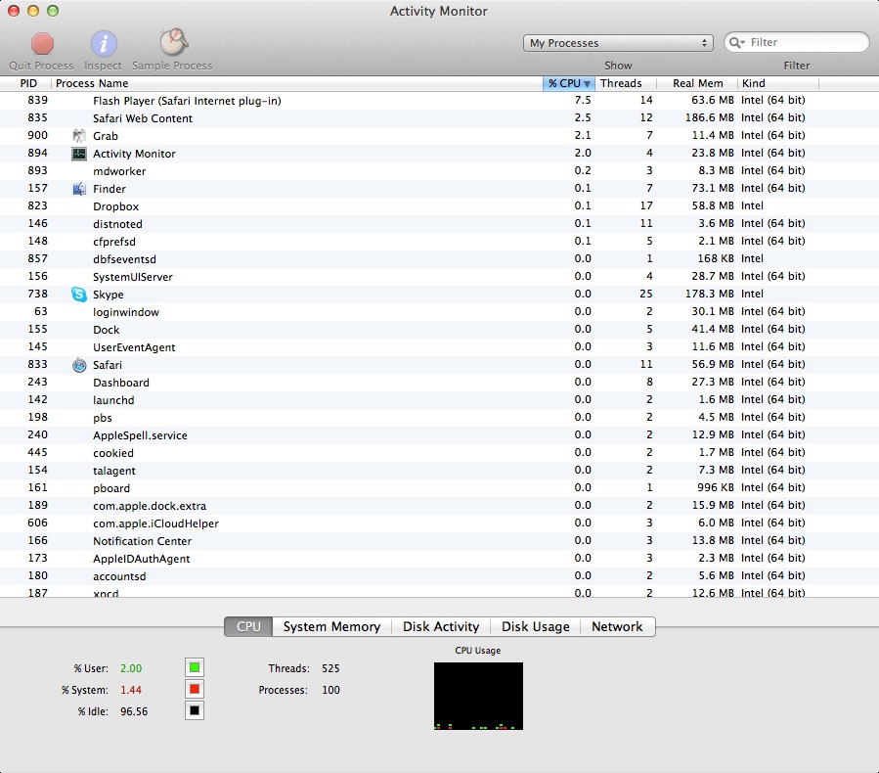Click the Activity Monitor row icon

pyautogui.click(x=79, y=154)
